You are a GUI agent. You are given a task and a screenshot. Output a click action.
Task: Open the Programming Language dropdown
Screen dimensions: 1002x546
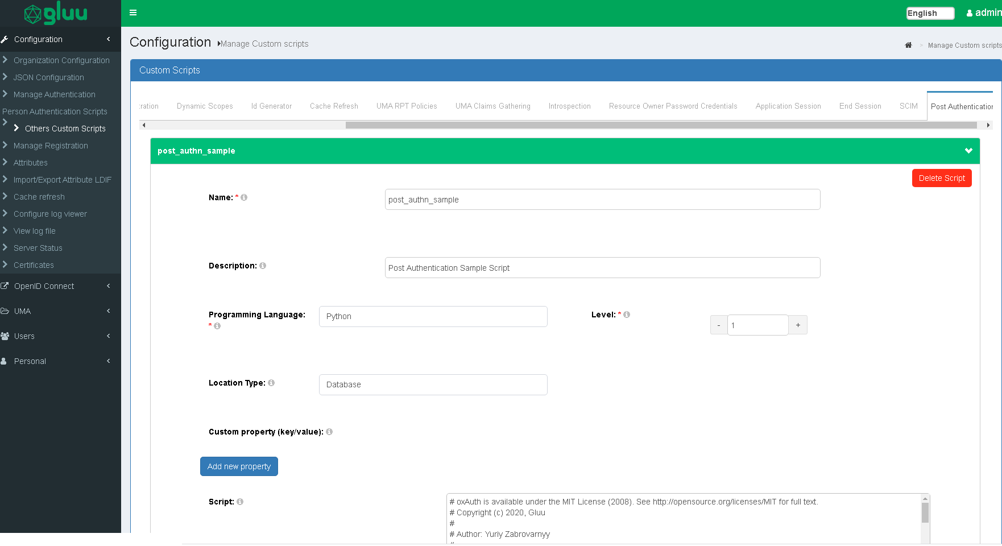pos(433,316)
